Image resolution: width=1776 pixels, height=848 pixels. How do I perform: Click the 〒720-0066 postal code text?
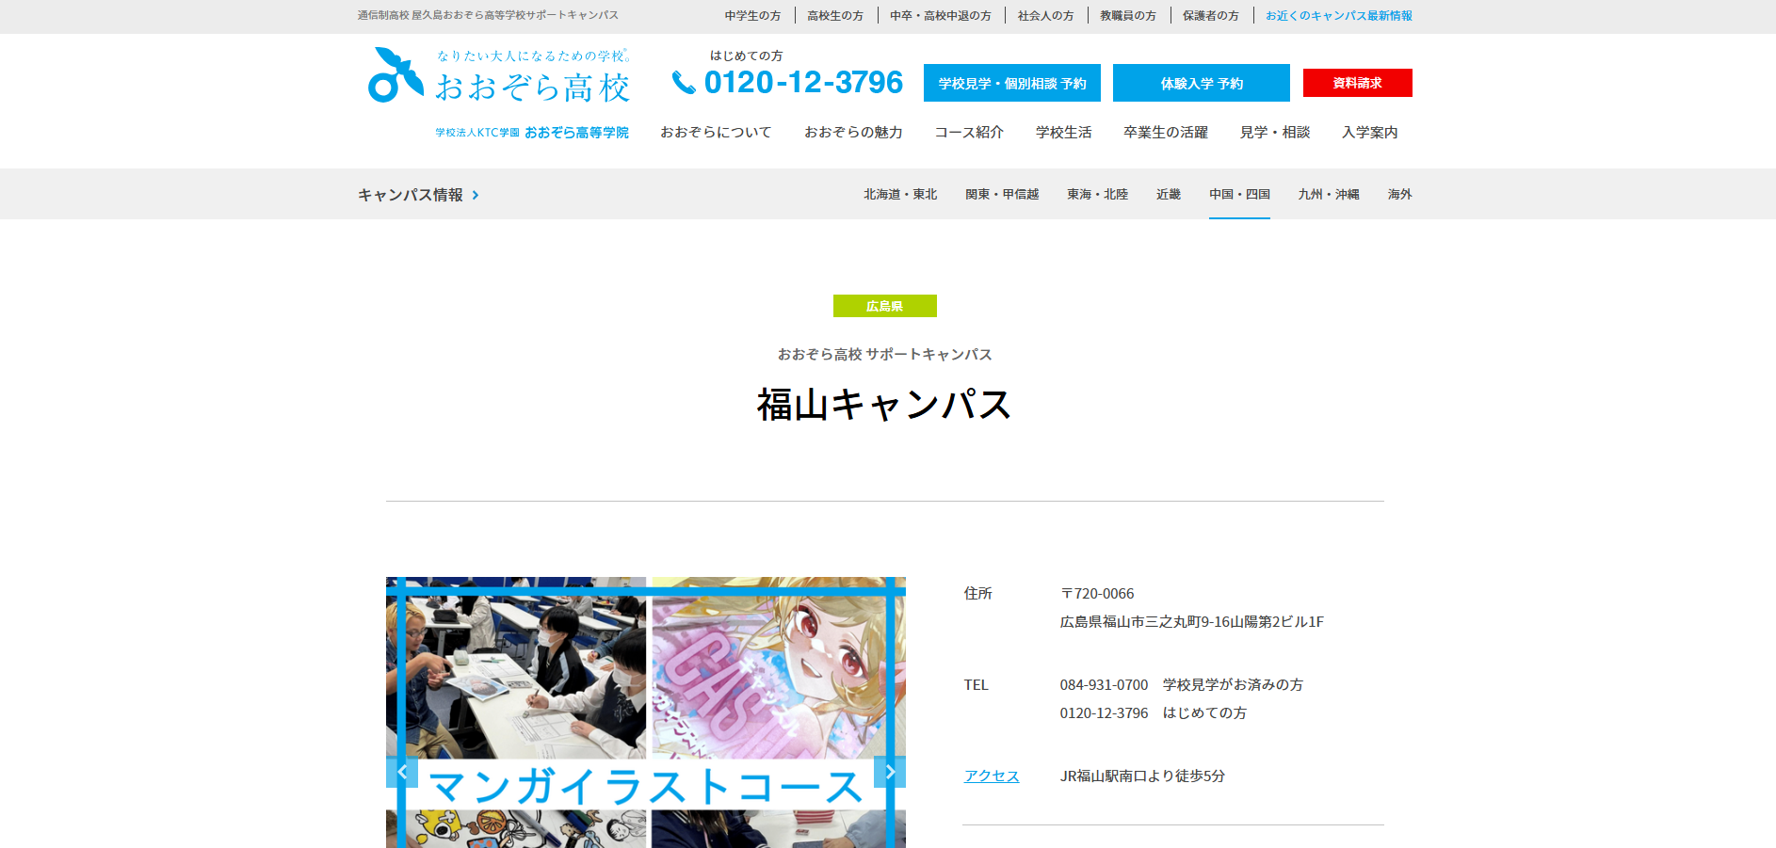[x=1097, y=594]
